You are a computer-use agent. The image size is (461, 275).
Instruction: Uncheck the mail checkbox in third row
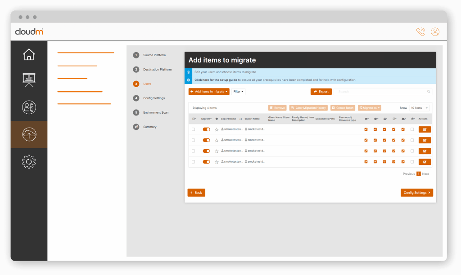tap(366, 151)
